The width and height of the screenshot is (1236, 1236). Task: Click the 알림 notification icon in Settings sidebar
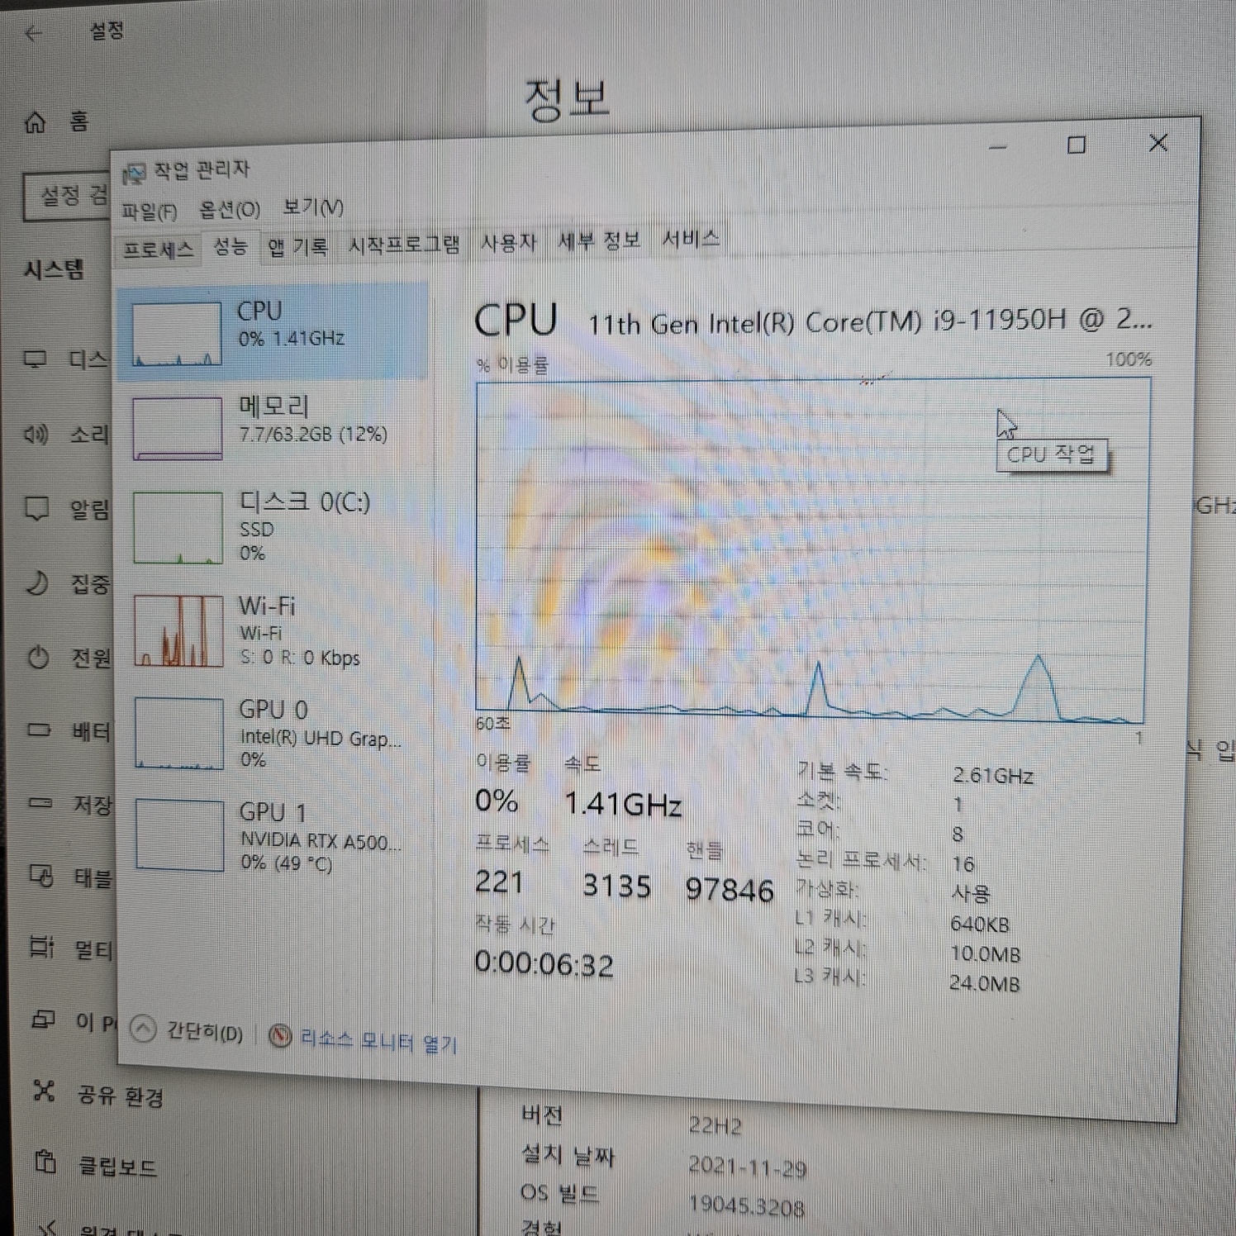[x=36, y=508]
